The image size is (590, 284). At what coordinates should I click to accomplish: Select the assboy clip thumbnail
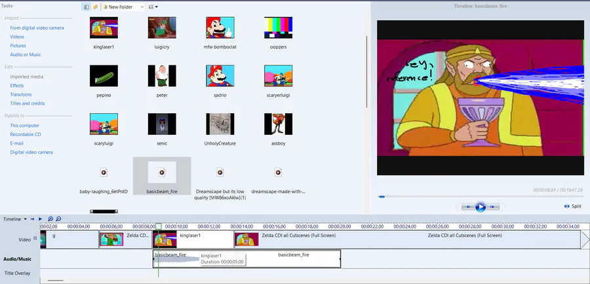coord(279,124)
